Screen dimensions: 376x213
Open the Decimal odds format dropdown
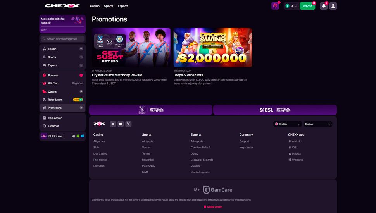[x=318, y=124]
